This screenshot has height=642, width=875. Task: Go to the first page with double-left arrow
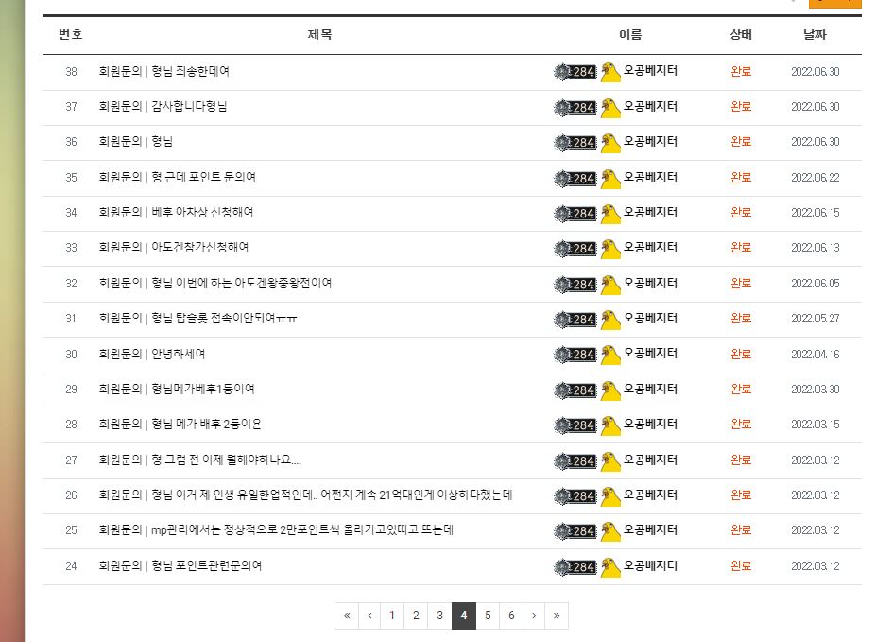pyautogui.click(x=347, y=616)
